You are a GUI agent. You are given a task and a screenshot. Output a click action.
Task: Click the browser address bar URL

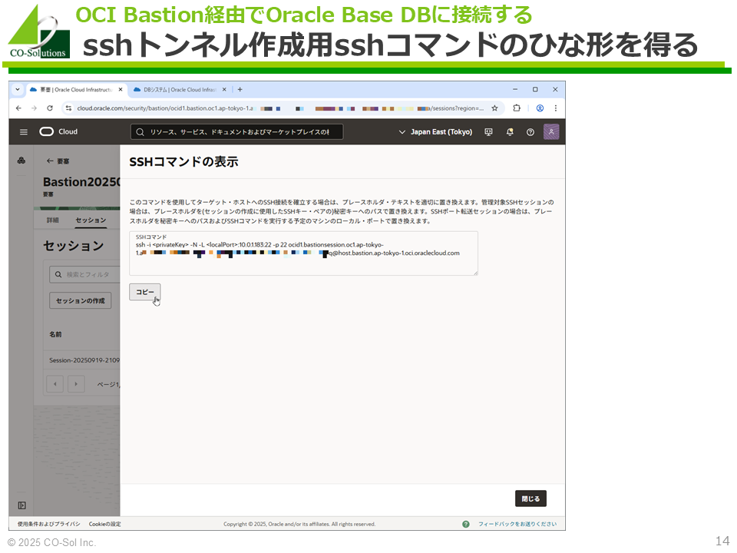pos(280,108)
